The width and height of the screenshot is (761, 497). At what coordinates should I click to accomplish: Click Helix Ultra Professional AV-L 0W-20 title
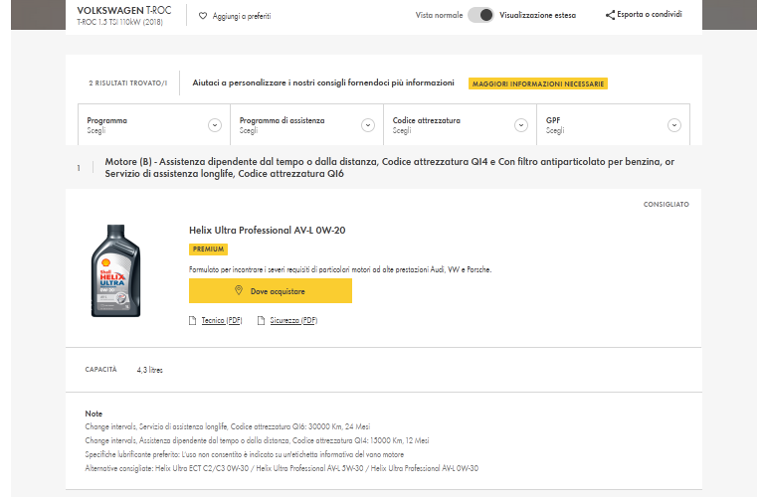268,231
